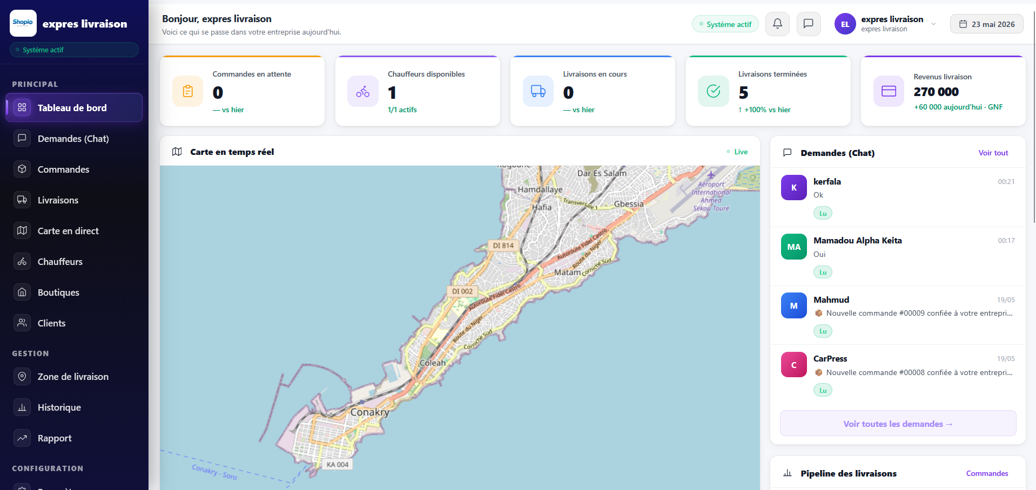Image resolution: width=1036 pixels, height=490 pixels.
Task: Click the Livraisons en cours truck icon
Action: tap(538, 91)
